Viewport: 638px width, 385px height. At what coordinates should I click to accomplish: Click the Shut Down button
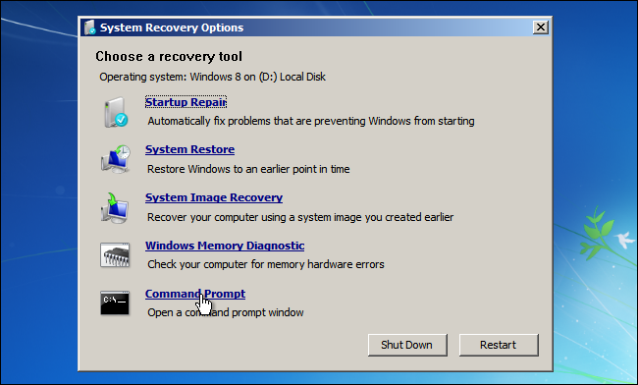[x=407, y=345]
